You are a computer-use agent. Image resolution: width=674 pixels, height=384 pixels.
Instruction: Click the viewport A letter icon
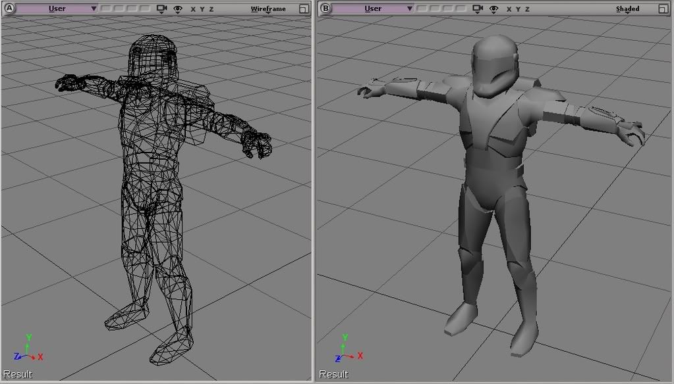click(9, 9)
